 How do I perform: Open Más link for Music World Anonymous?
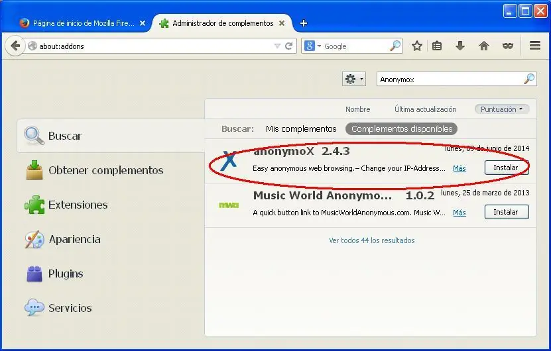(459, 213)
